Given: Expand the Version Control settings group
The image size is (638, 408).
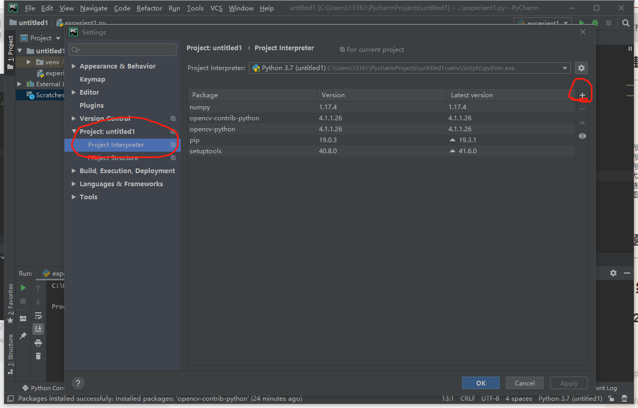Looking at the screenshot, I should tap(74, 119).
